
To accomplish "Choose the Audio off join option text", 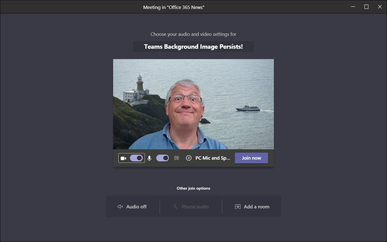I will [x=136, y=207].
